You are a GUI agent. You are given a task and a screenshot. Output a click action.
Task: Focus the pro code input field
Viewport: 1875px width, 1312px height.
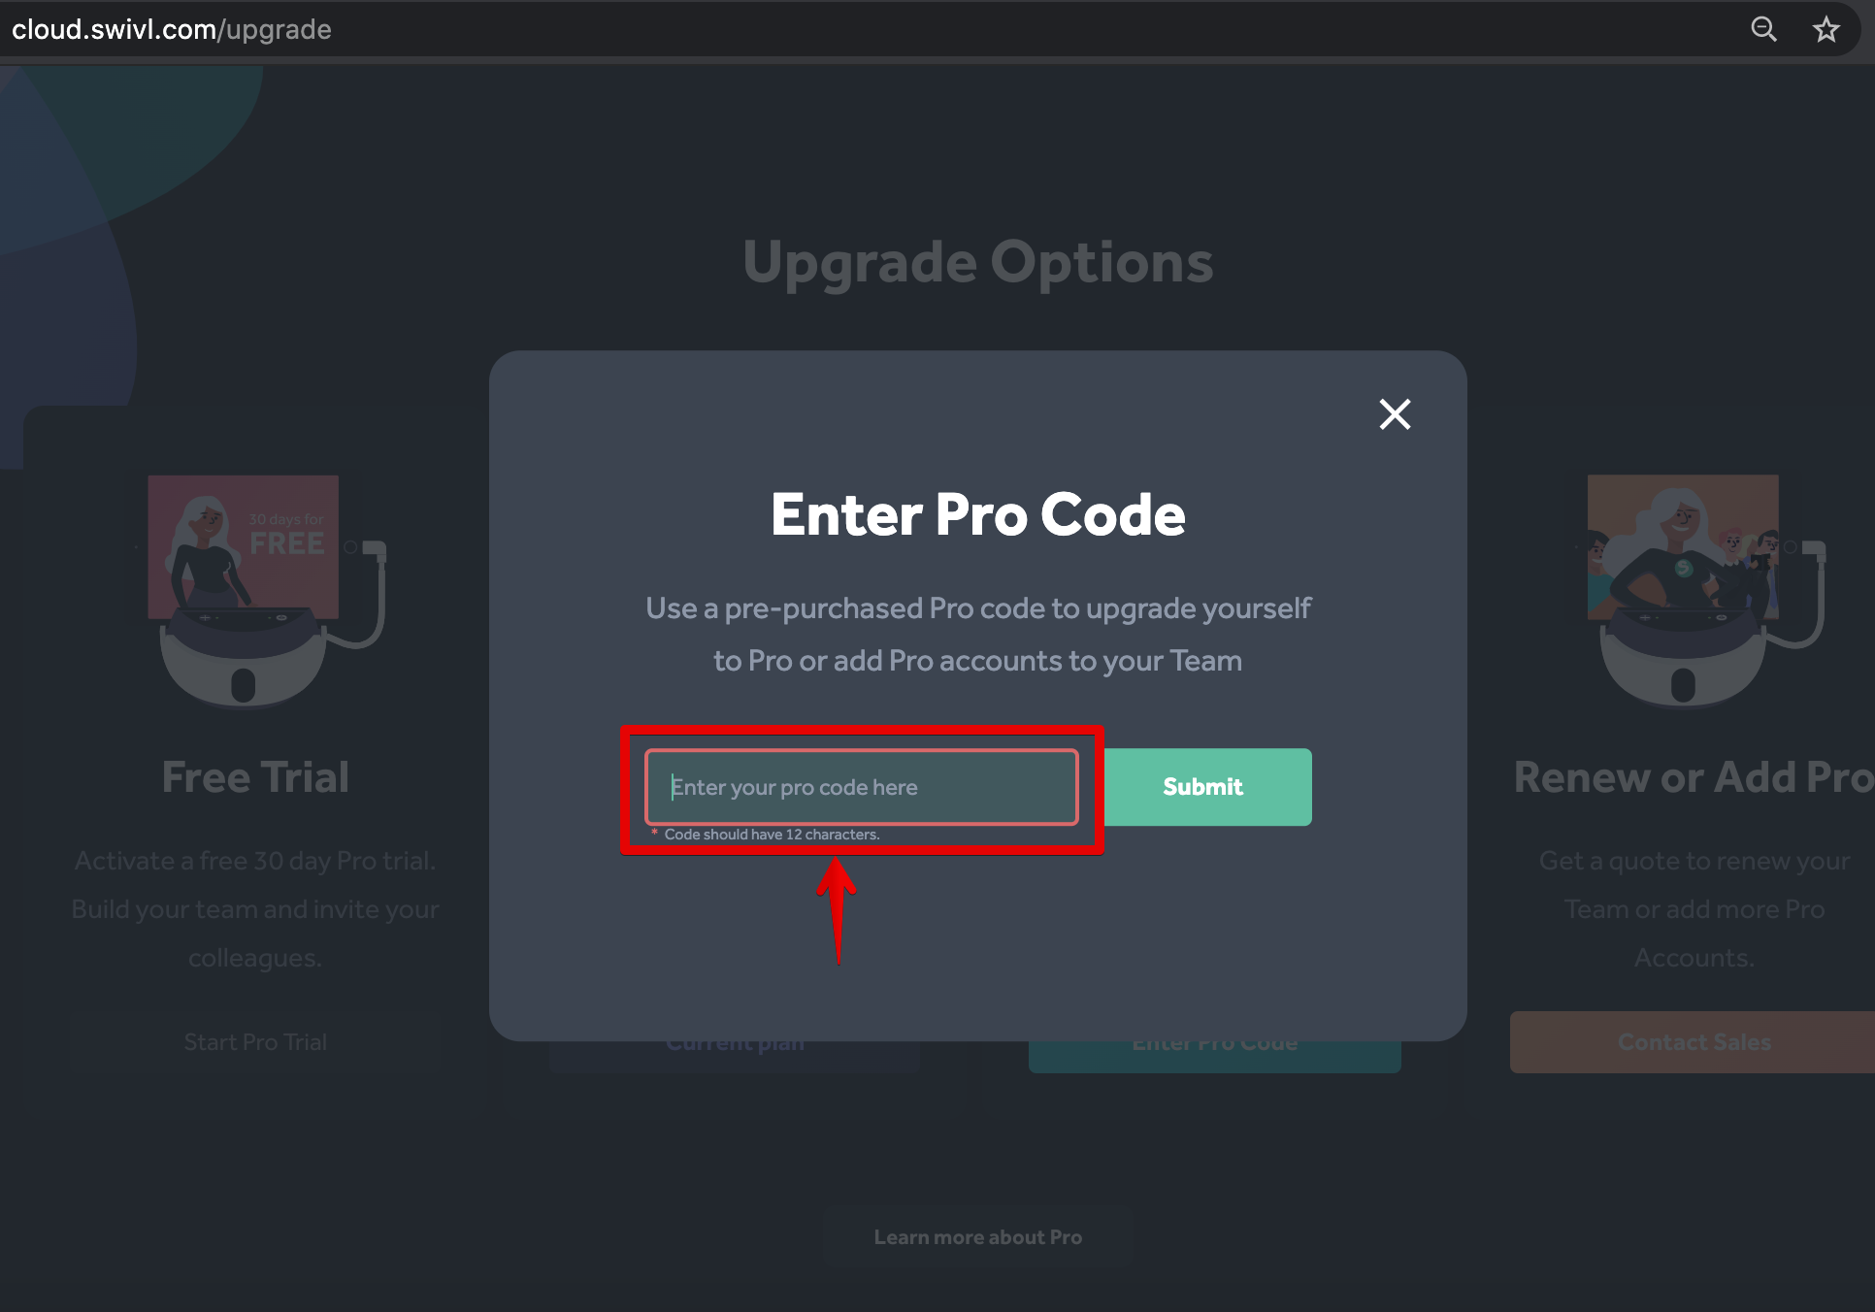tap(862, 787)
